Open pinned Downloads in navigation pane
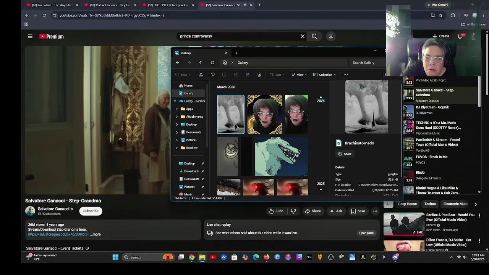The height and width of the screenshot is (275, 489). (x=191, y=171)
